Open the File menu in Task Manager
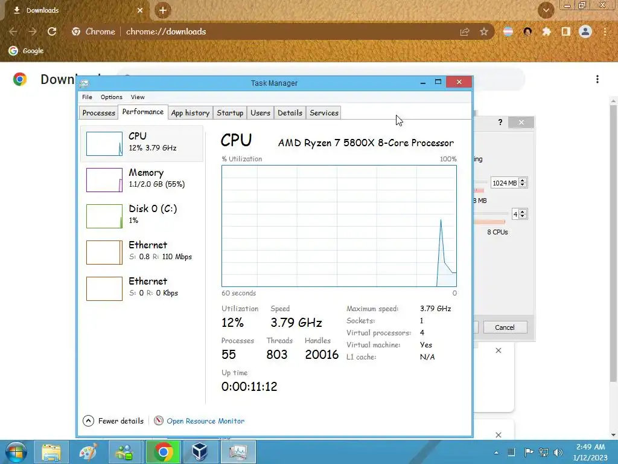This screenshot has height=464, width=618. pos(87,97)
